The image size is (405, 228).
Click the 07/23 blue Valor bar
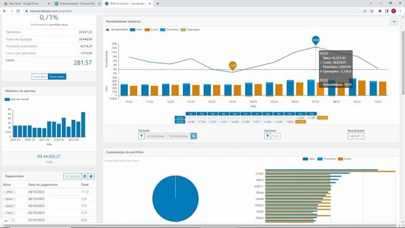(311, 87)
